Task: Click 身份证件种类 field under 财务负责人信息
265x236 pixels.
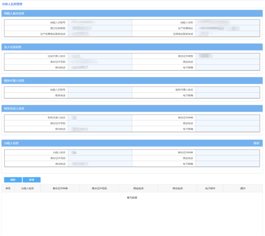Action: [x=228, y=118]
